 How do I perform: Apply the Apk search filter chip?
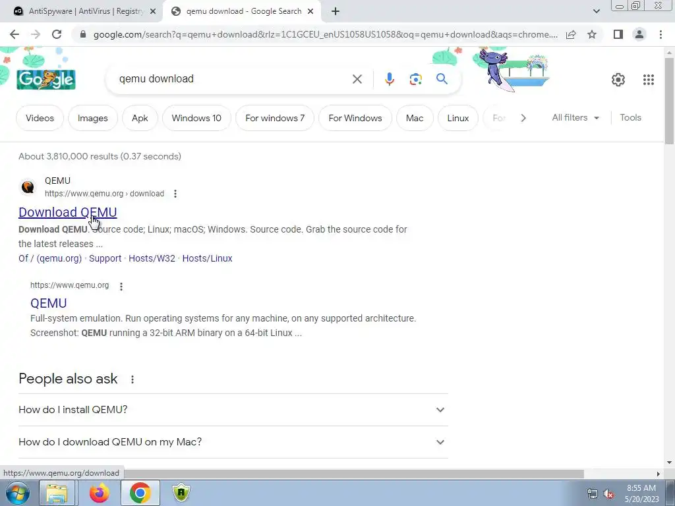tap(140, 118)
